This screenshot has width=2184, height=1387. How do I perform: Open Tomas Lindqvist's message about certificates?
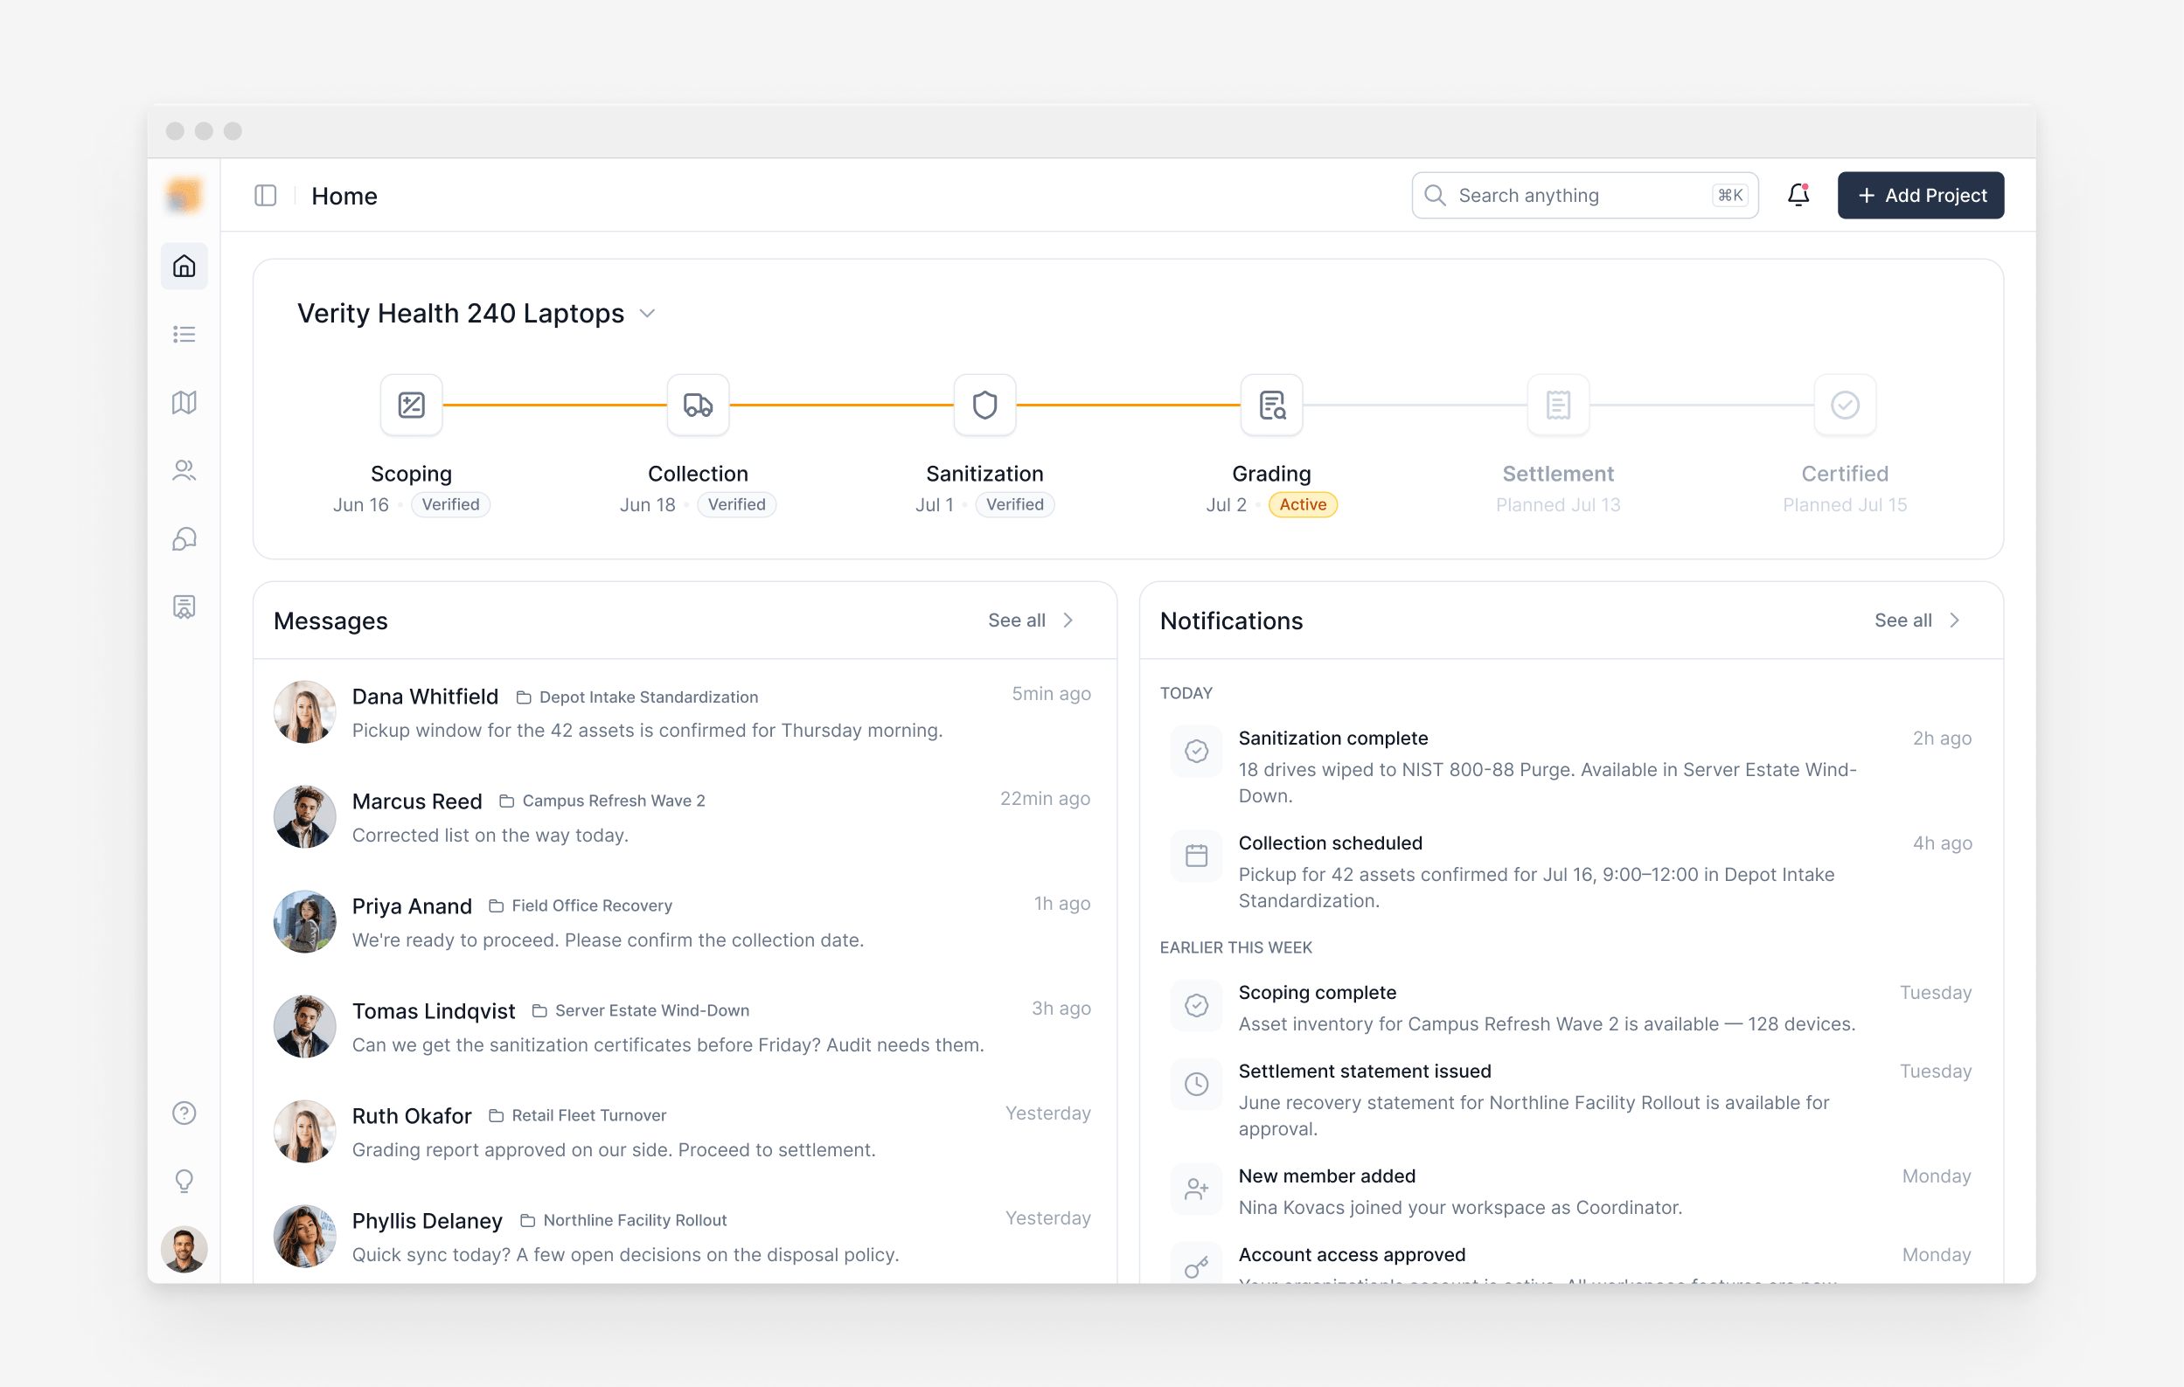point(684,1026)
